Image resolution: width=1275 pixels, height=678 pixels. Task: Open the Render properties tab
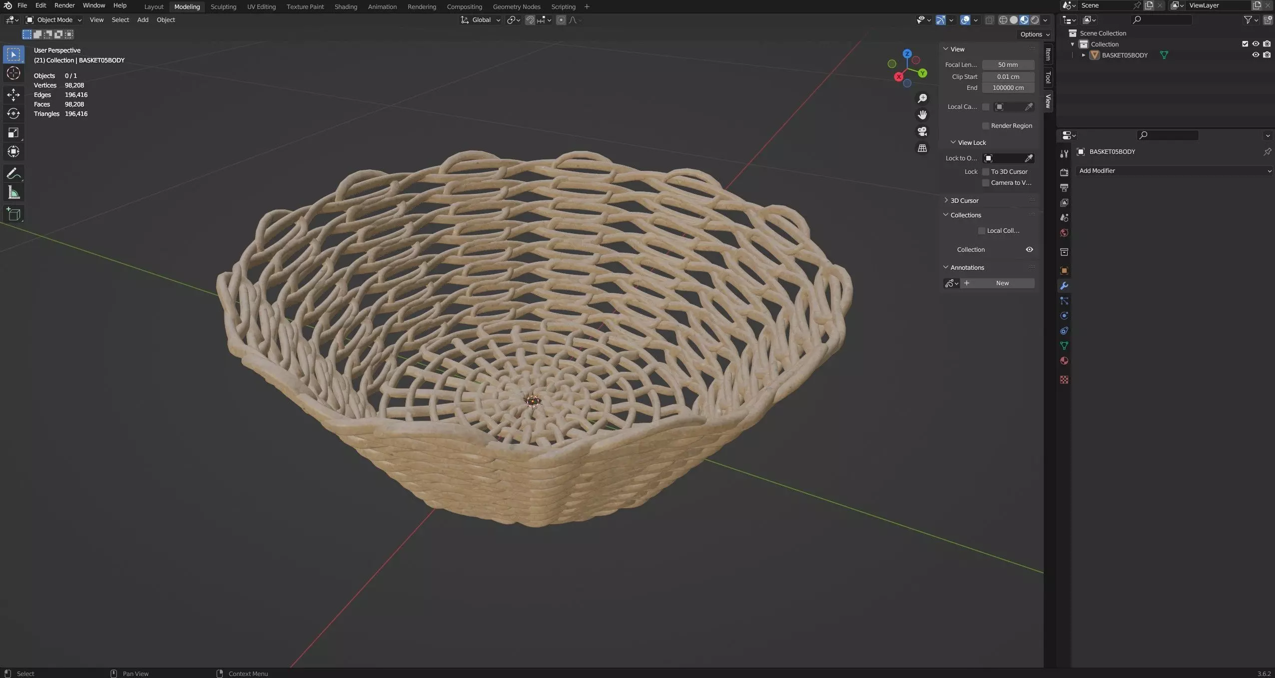pyautogui.click(x=1064, y=172)
